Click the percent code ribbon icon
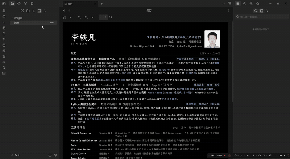The image size is (290, 159). pos(4,62)
